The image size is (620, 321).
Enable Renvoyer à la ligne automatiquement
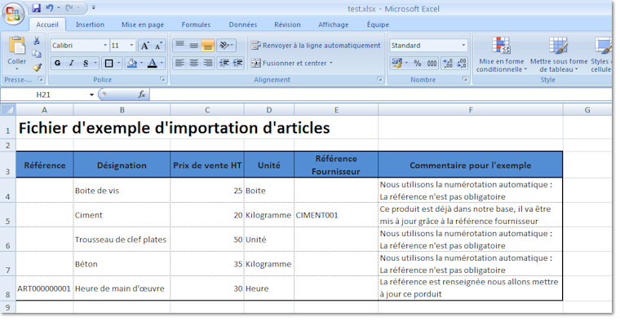click(316, 46)
